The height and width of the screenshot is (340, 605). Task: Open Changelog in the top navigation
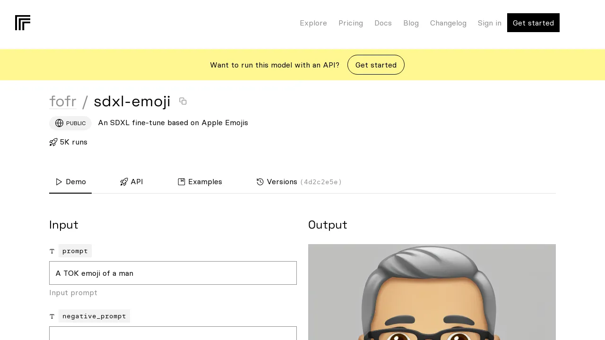pyautogui.click(x=448, y=23)
